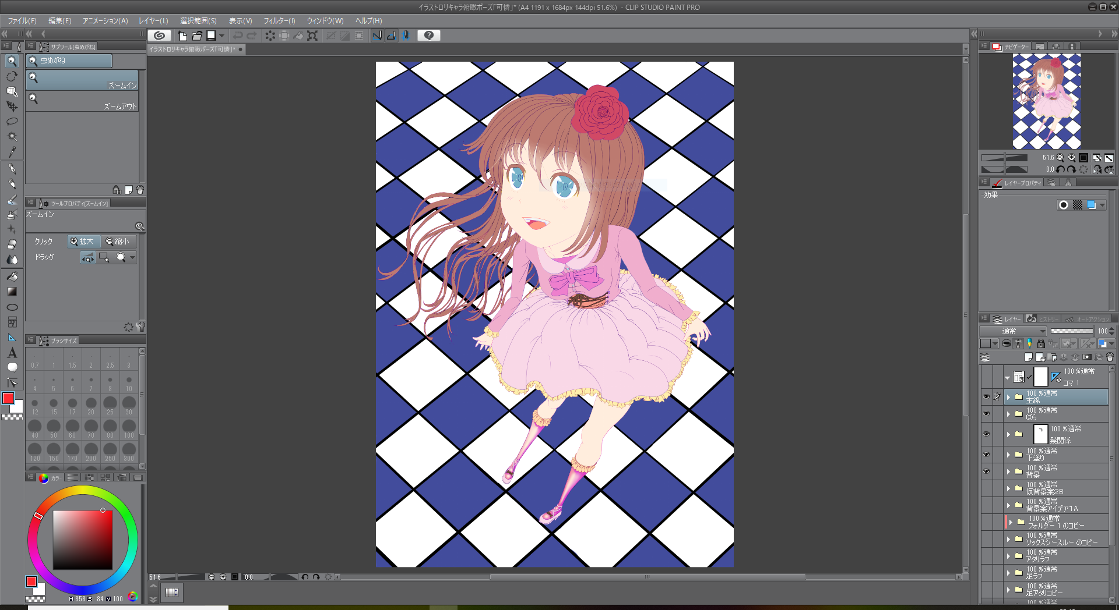
Task: Click the Save icon in command bar
Action: [x=211, y=36]
